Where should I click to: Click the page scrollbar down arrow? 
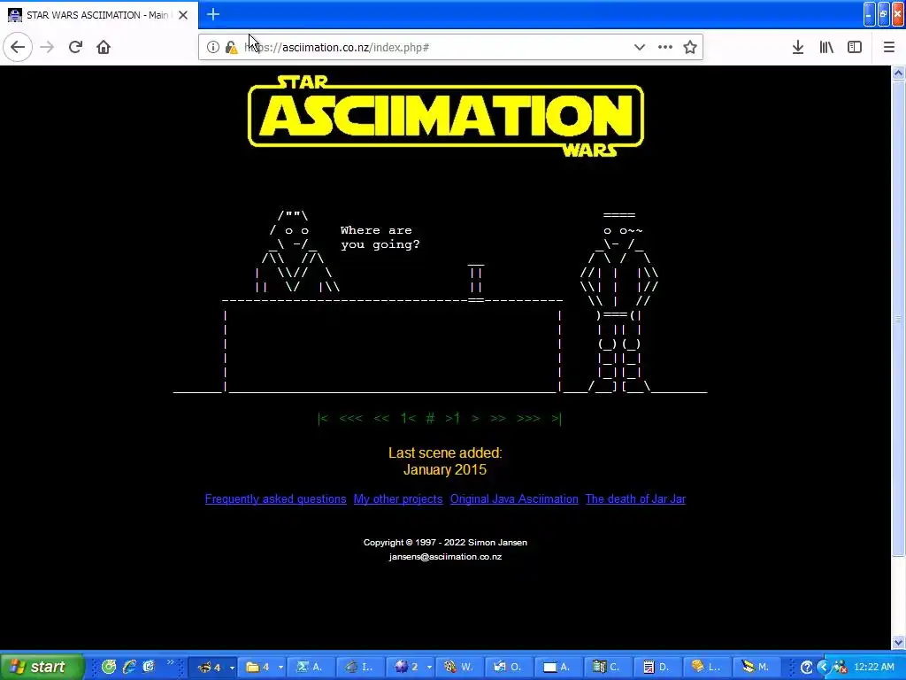tap(899, 642)
